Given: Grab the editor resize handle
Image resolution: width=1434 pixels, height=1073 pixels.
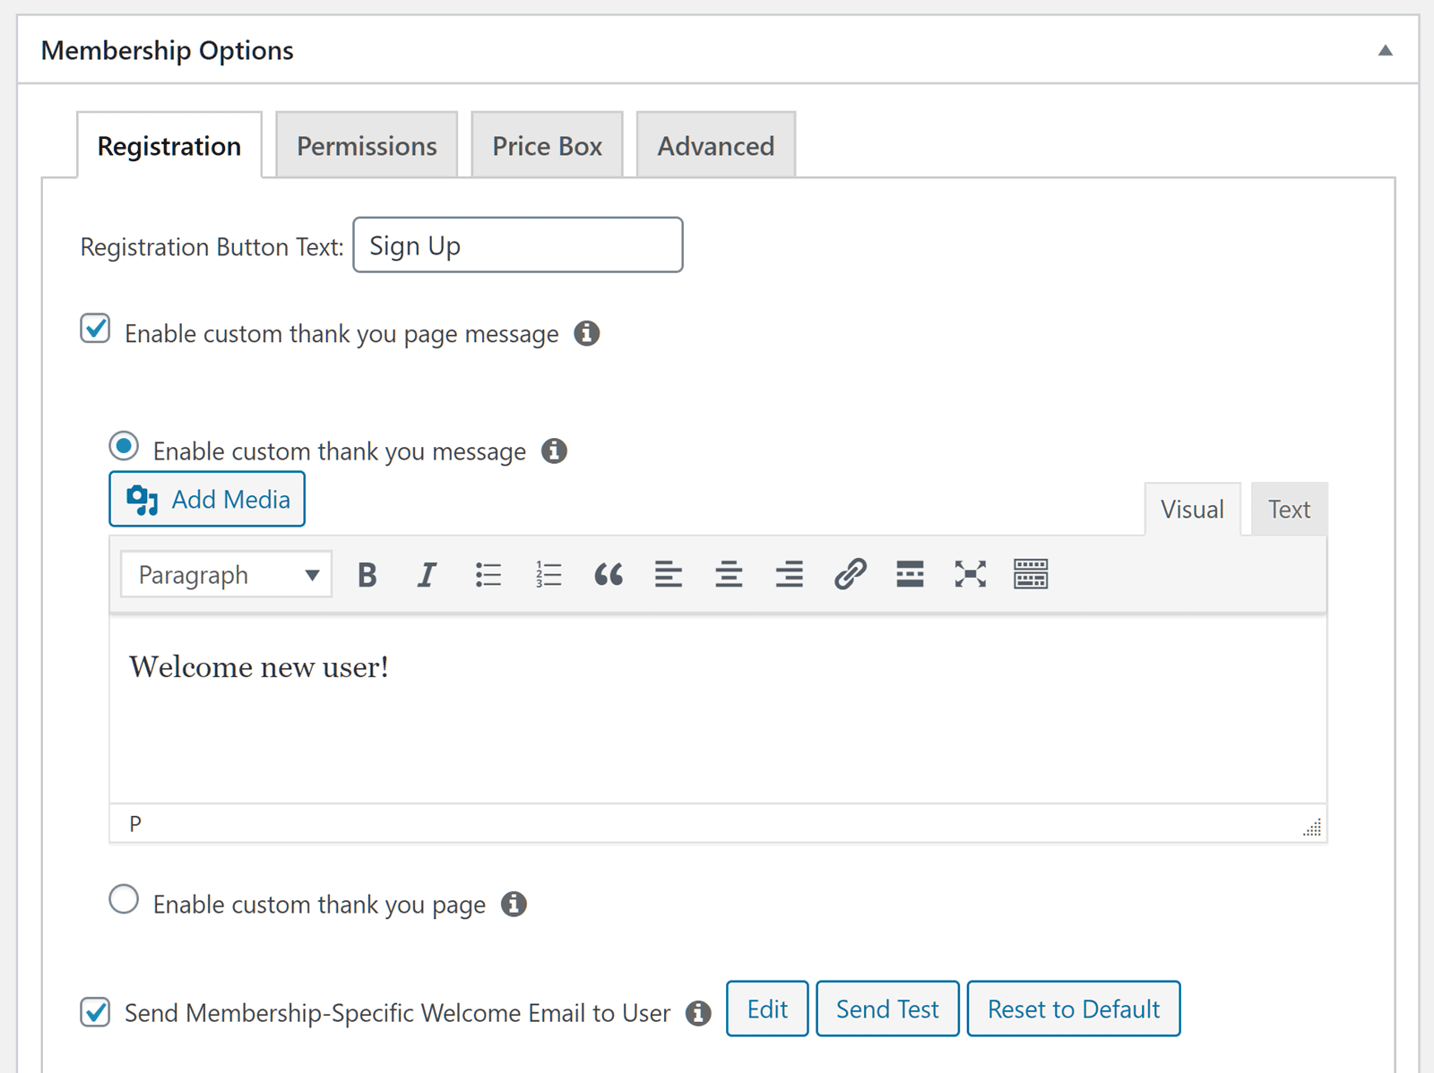Looking at the screenshot, I should [1313, 828].
